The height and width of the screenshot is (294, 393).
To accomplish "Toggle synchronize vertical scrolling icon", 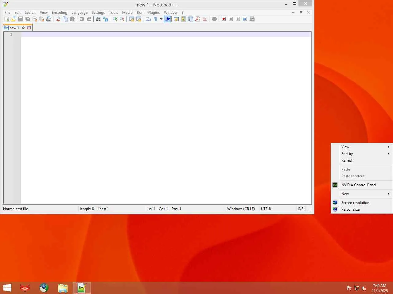I will click(x=131, y=19).
